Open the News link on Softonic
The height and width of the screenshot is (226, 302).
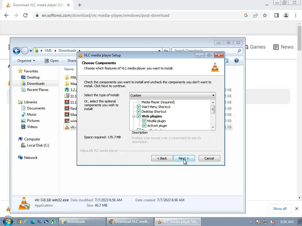pos(283,47)
